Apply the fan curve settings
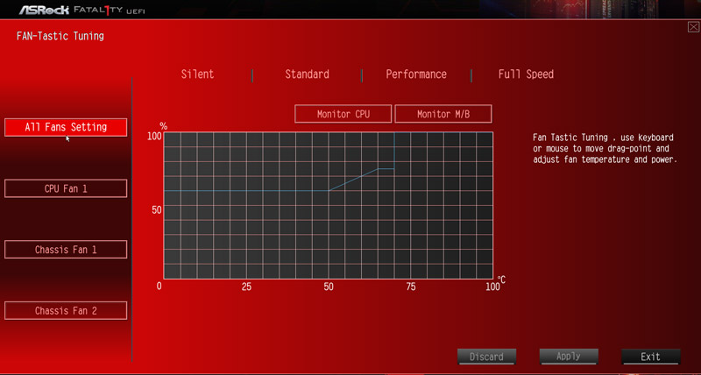 tap(569, 357)
